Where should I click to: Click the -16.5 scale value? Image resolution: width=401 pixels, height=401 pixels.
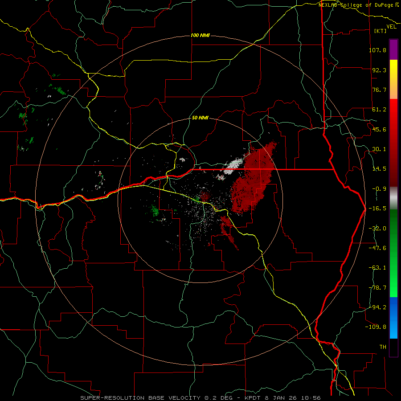click(x=377, y=209)
